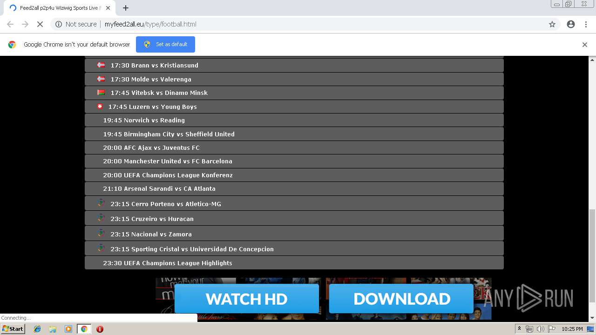The height and width of the screenshot is (335, 596).
Task: Open a new tab with plus button
Action: (126, 8)
